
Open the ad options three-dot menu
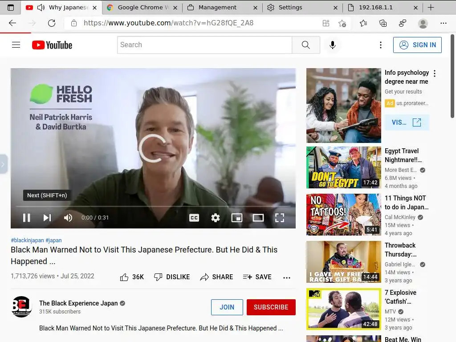point(435,73)
